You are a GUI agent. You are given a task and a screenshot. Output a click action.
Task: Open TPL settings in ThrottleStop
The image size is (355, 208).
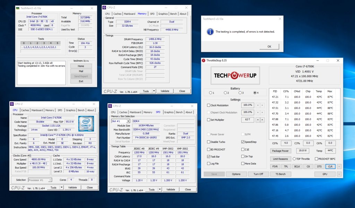(286, 166)
